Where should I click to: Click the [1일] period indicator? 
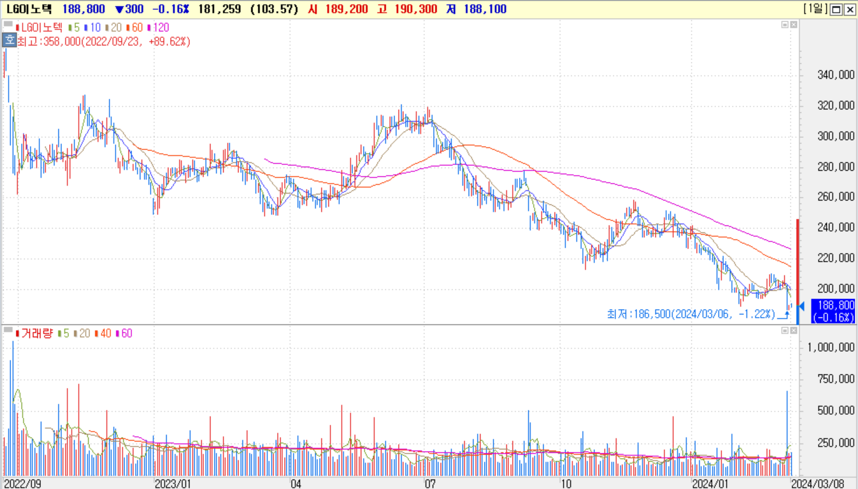(x=815, y=9)
